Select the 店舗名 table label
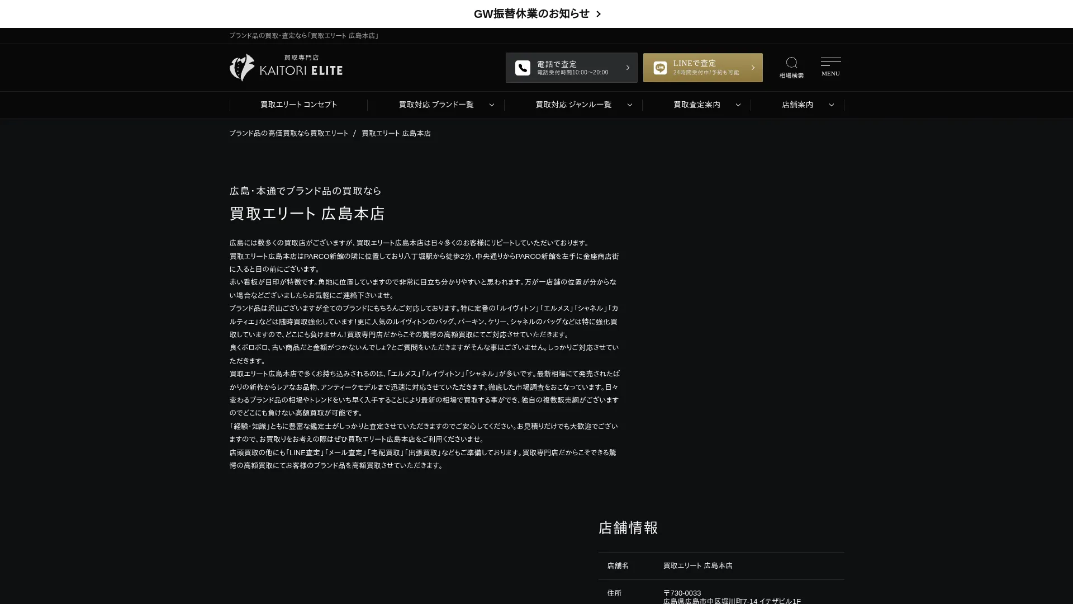The image size is (1073, 604). (618, 565)
